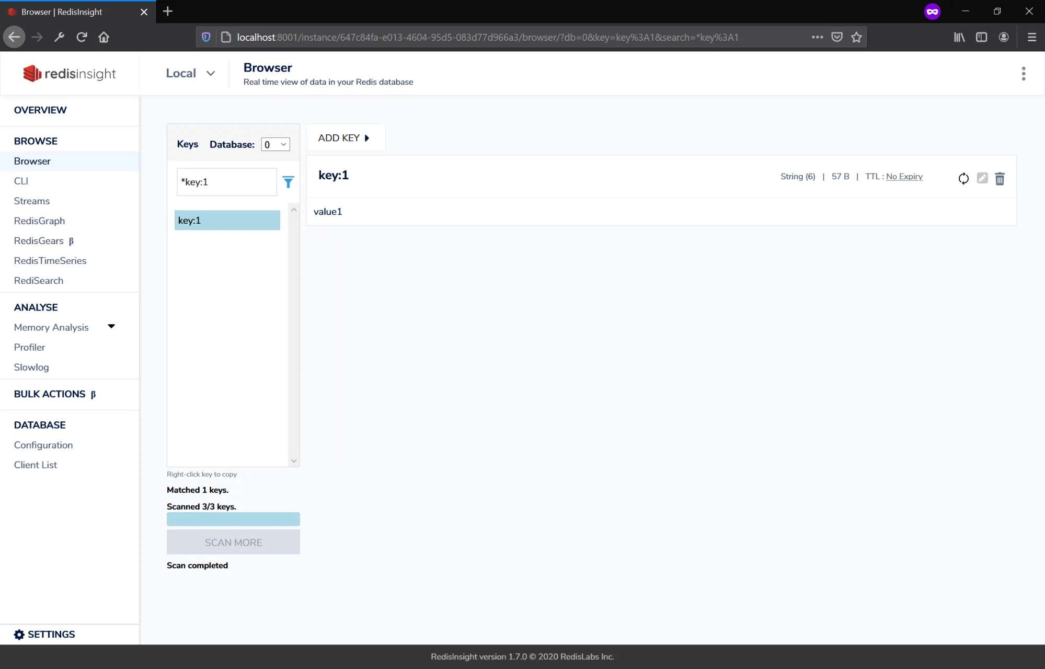Click the Settings gear in sidebar
This screenshot has width=1045, height=669.
19,634
